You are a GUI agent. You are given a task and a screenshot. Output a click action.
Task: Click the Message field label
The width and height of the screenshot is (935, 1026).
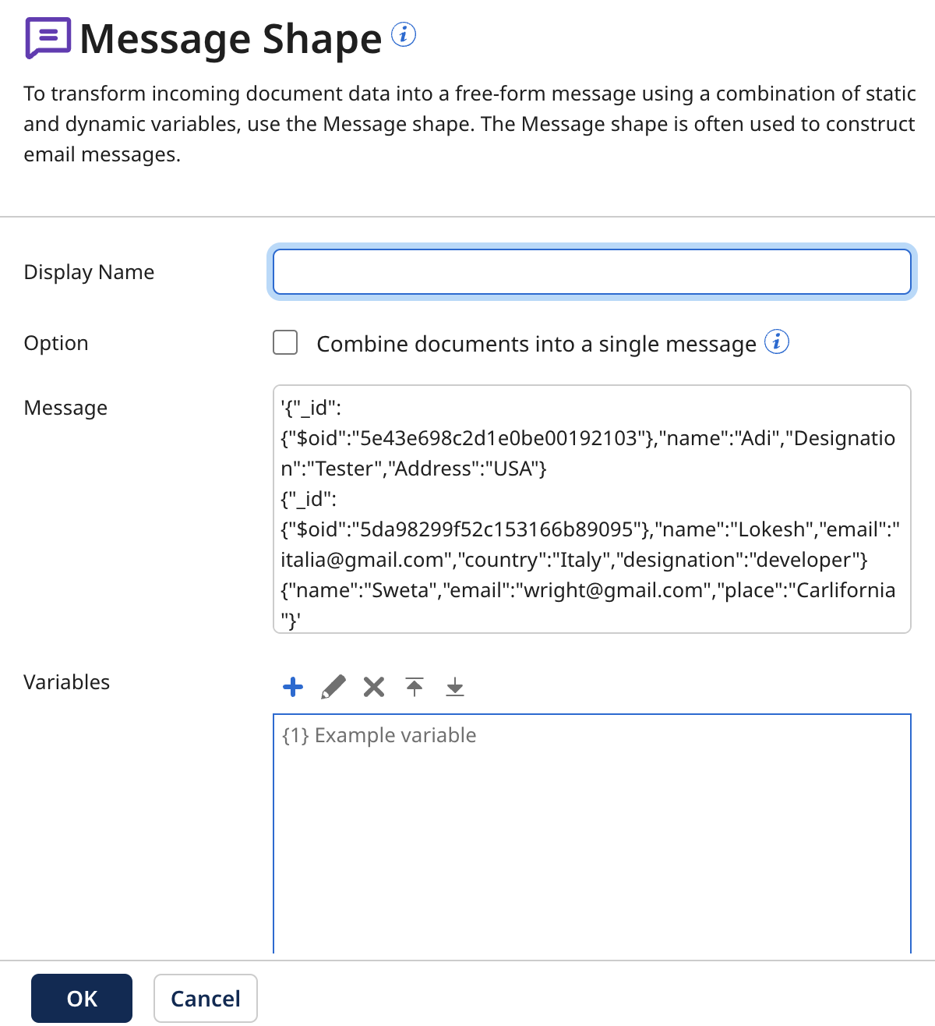click(65, 407)
